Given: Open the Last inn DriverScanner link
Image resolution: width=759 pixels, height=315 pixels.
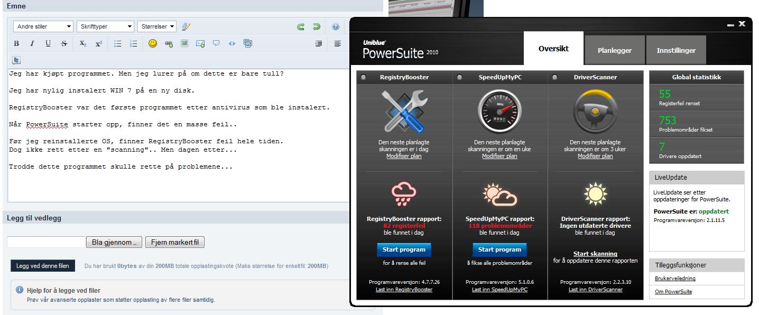Looking at the screenshot, I should click(x=595, y=290).
